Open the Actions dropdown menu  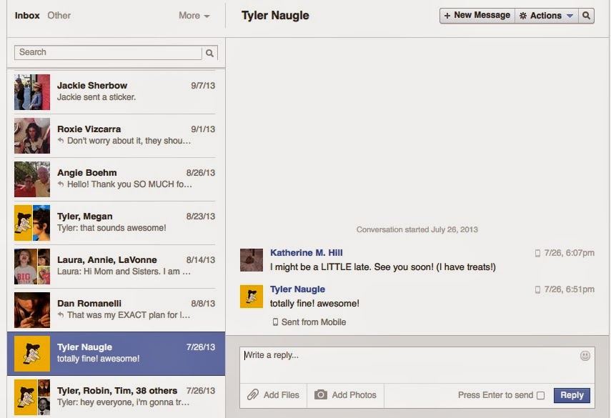coord(546,16)
